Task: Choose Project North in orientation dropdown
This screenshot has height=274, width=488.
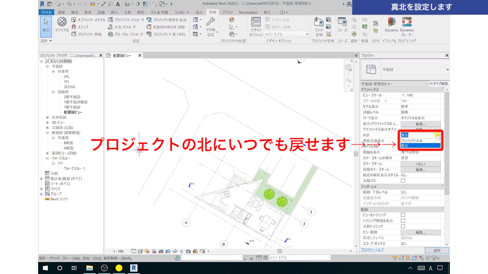Action: point(412,141)
